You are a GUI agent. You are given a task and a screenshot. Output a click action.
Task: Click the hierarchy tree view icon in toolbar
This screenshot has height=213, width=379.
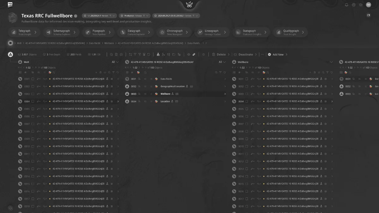point(158,55)
